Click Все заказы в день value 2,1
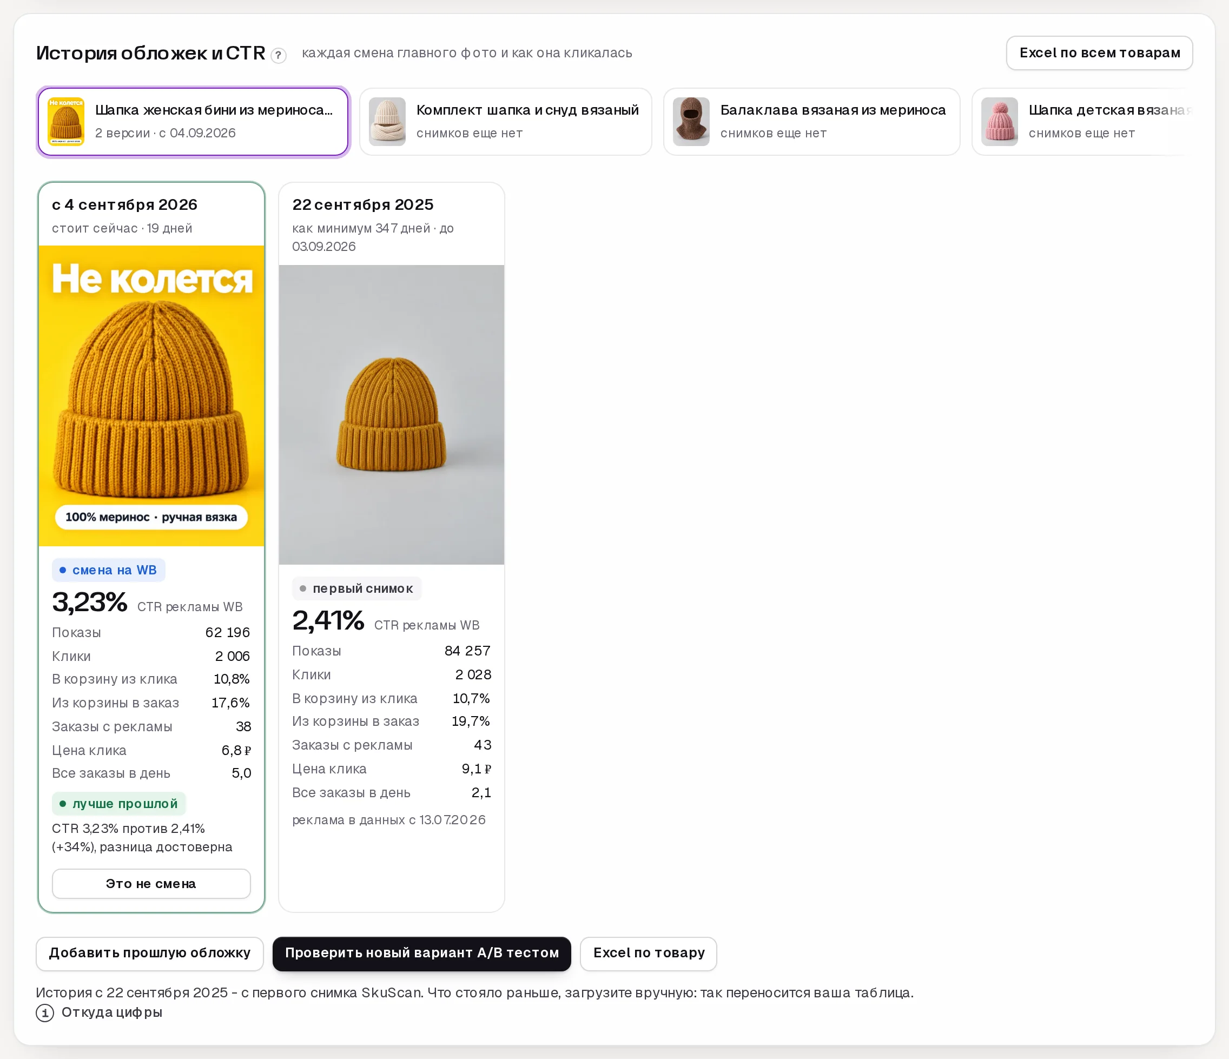 pyautogui.click(x=481, y=792)
